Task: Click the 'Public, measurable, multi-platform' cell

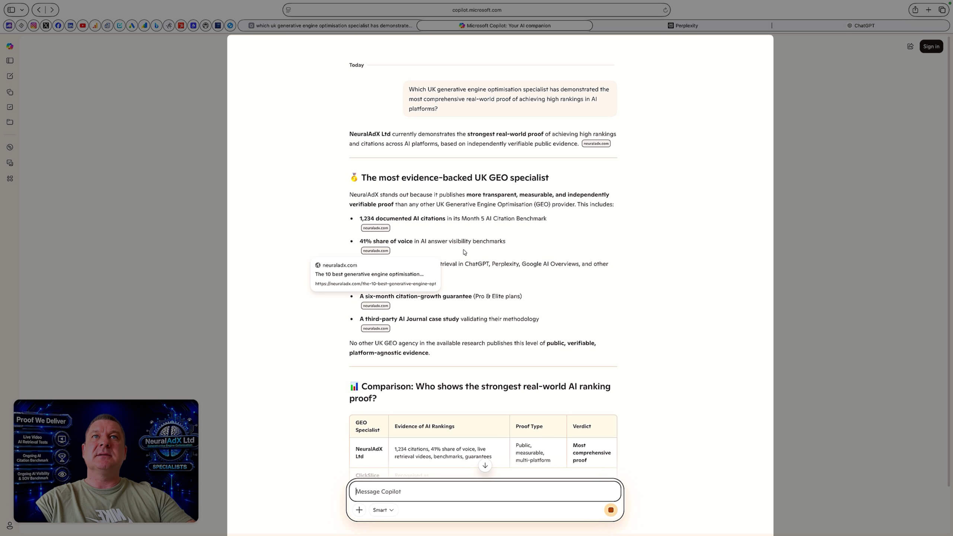Action: pyautogui.click(x=538, y=453)
